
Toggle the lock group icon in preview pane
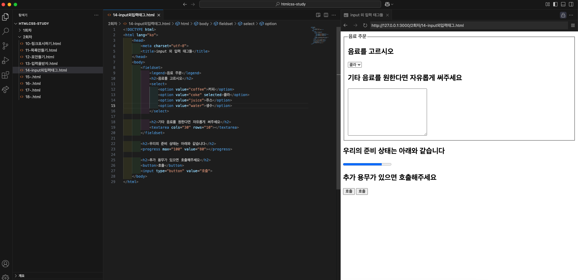[563, 15]
